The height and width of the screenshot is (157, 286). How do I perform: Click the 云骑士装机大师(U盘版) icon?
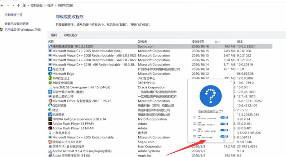coord(50,92)
